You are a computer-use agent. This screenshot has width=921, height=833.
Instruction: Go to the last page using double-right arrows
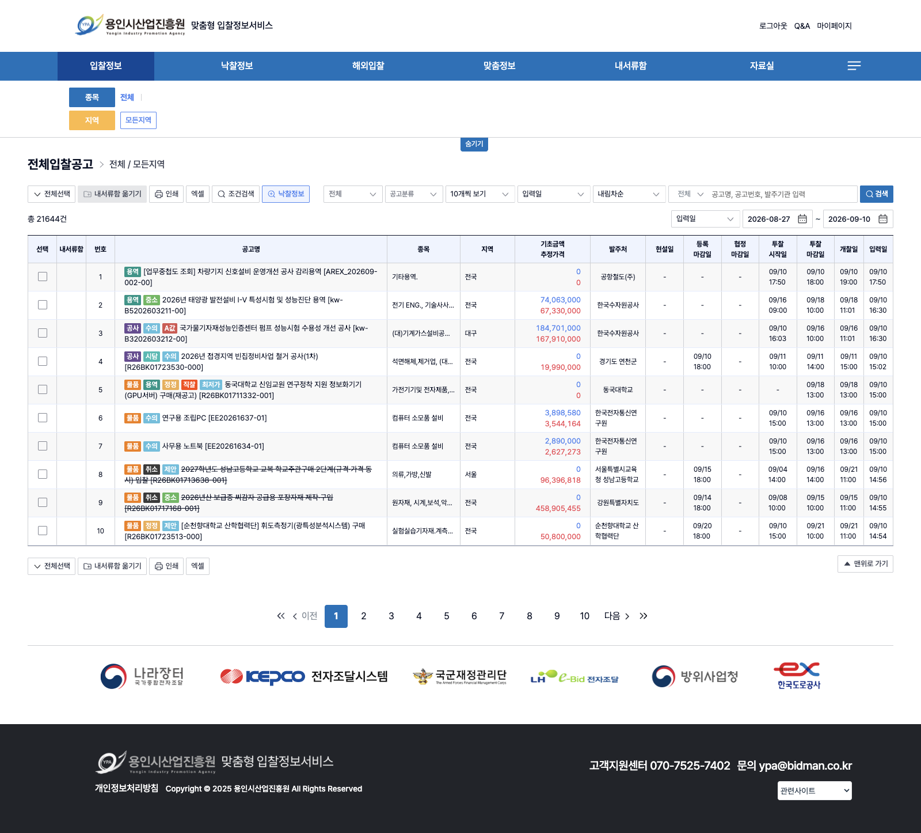[644, 616]
